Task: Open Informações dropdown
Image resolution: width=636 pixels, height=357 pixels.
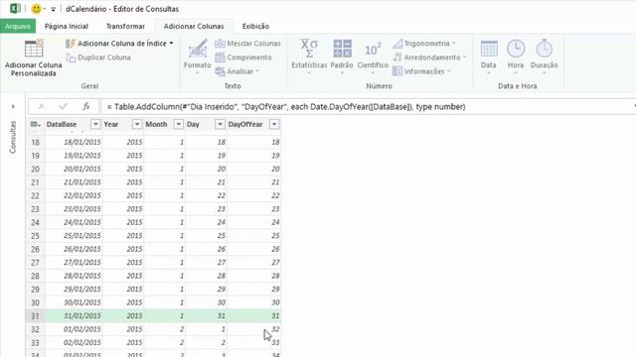Action: (x=421, y=71)
